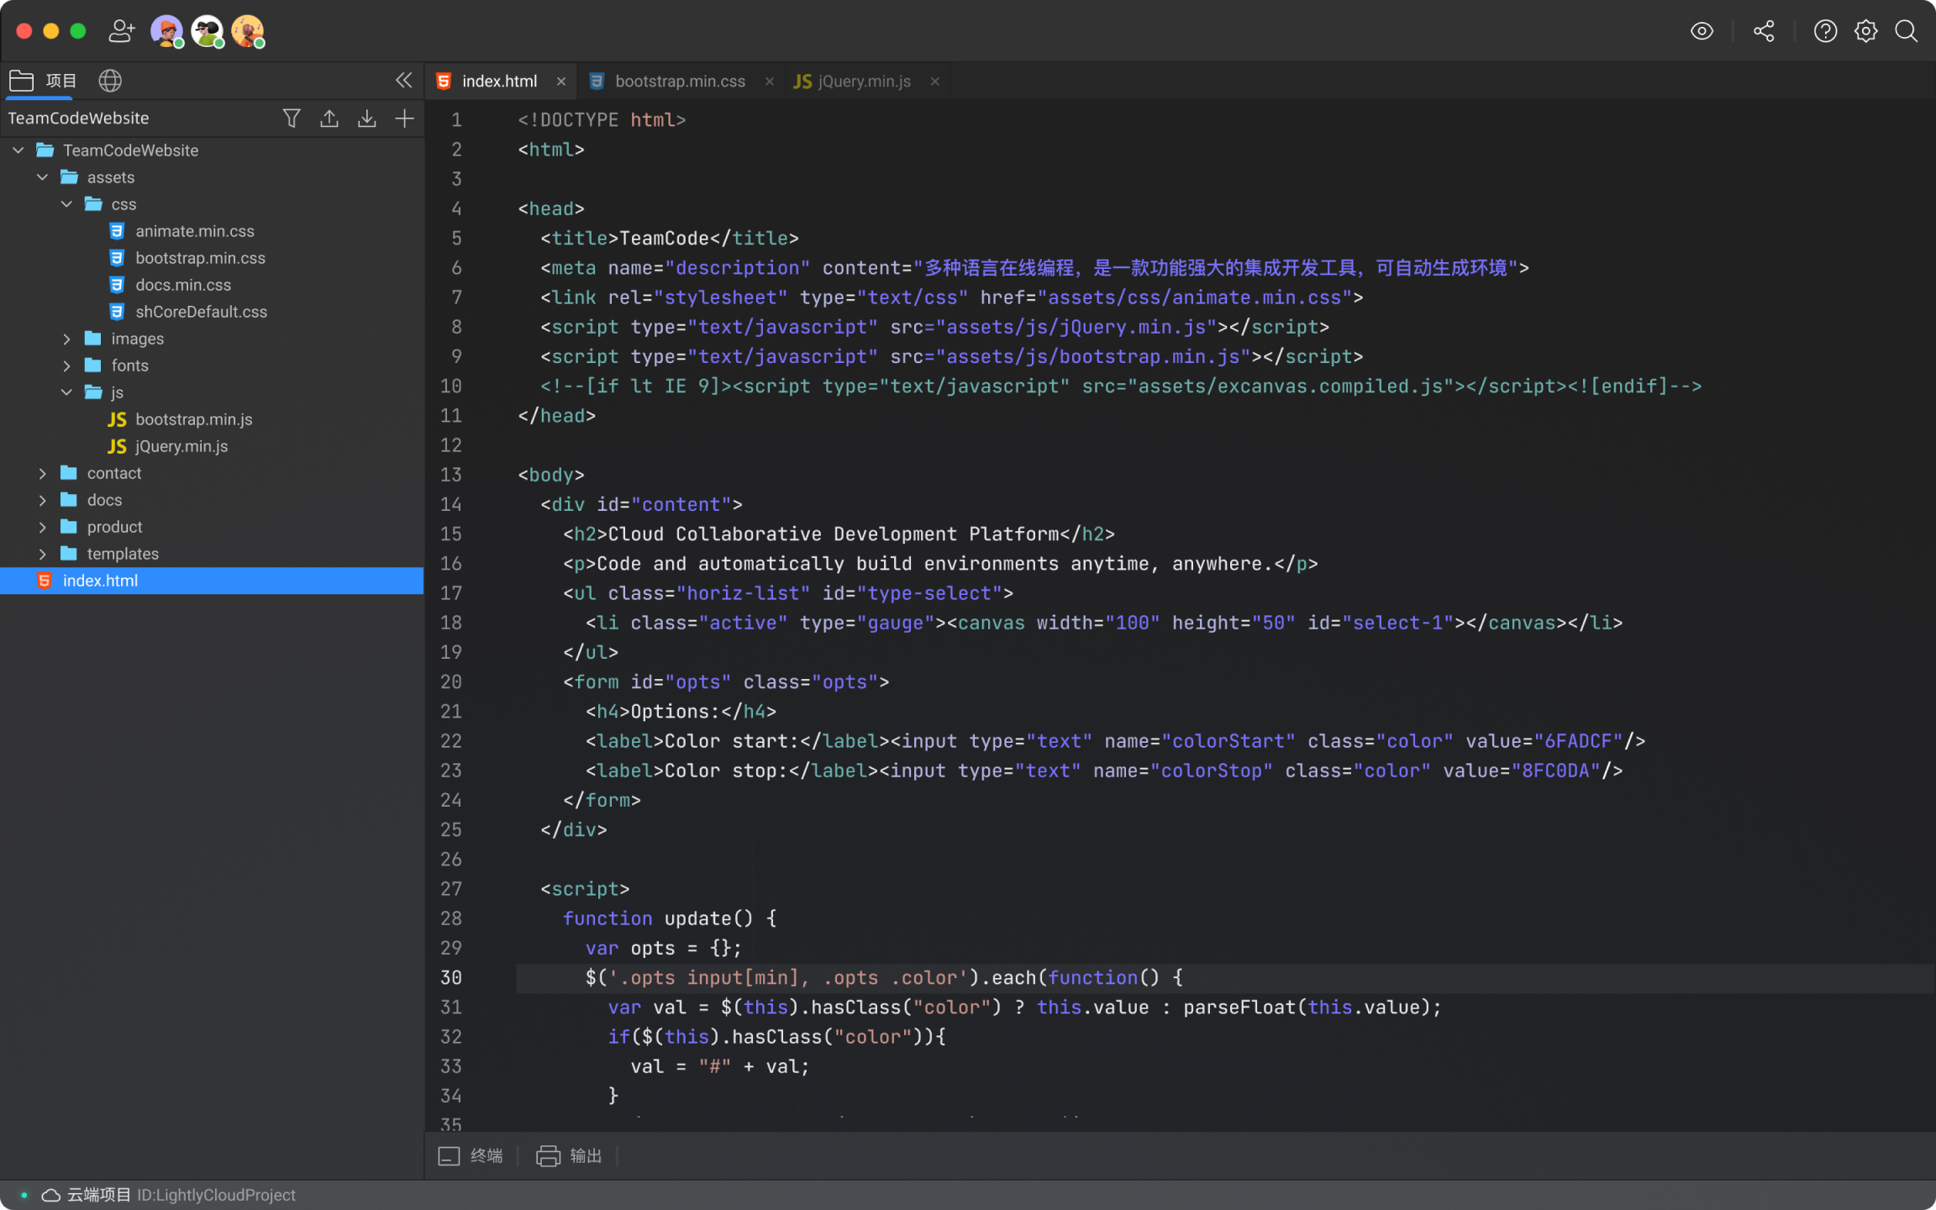Click the ID:LightlyCloudProject status text
This screenshot has height=1210, width=1936.
pyautogui.click(x=217, y=1195)
